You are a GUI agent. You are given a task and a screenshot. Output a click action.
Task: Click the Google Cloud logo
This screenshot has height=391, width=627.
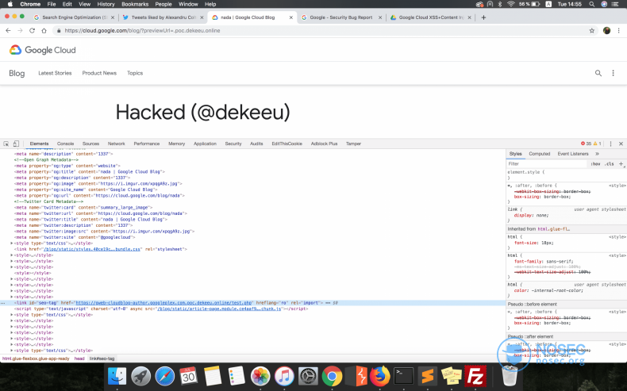(42, 50)
